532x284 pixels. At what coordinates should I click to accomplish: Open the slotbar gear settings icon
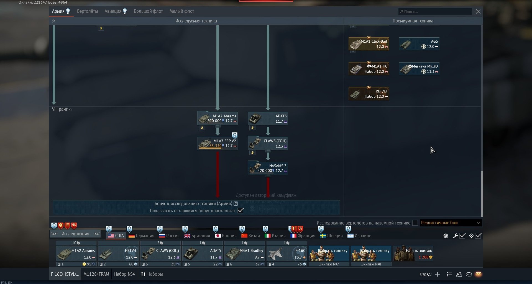(446, 236)
